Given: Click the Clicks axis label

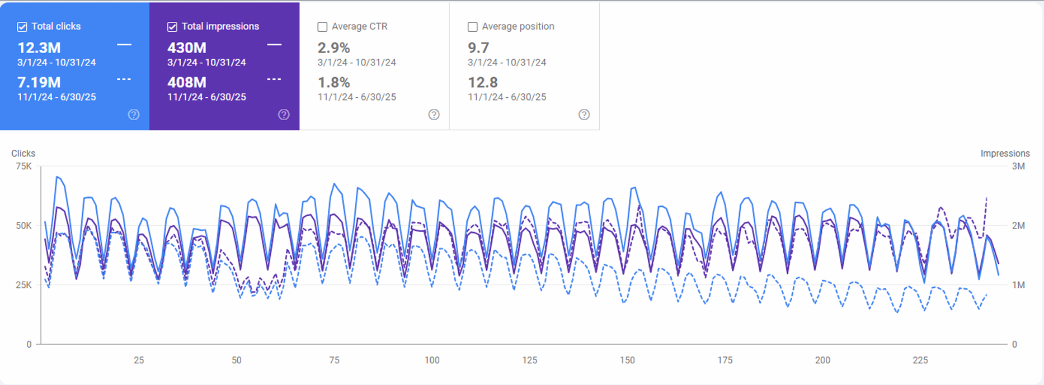Looking at the screenshot, I should click(23, 153).
